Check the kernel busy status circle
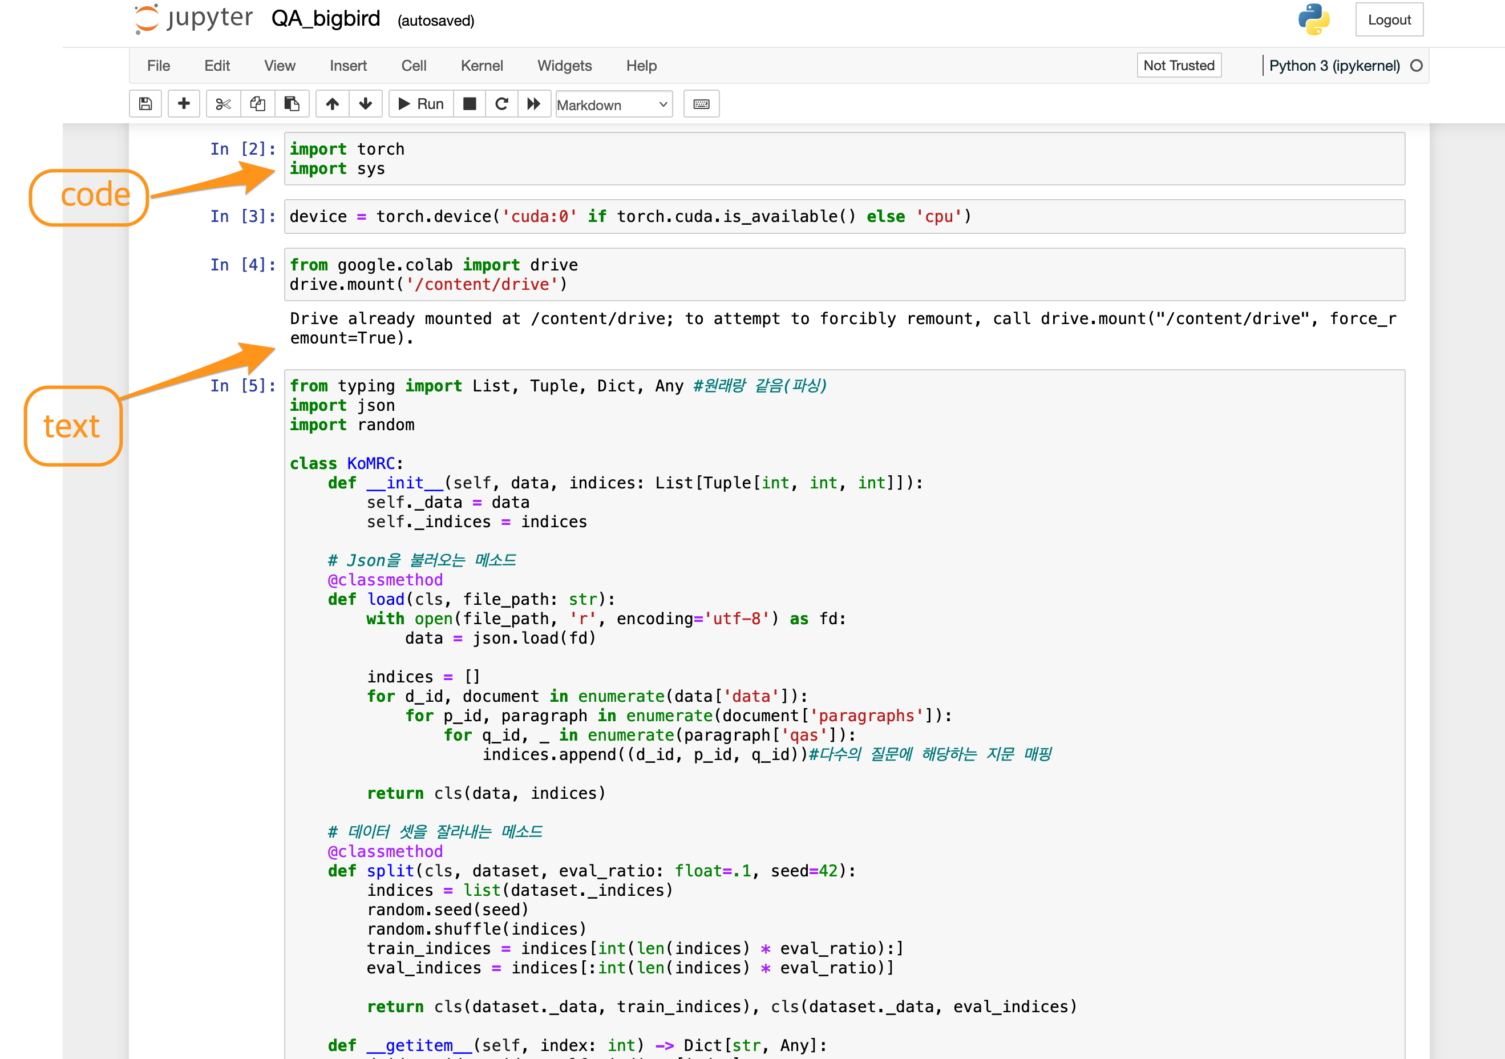 1415,66
